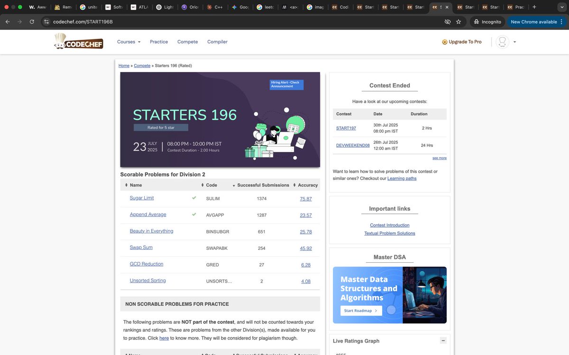Open the Contest Introduction link

coord(390,225)
